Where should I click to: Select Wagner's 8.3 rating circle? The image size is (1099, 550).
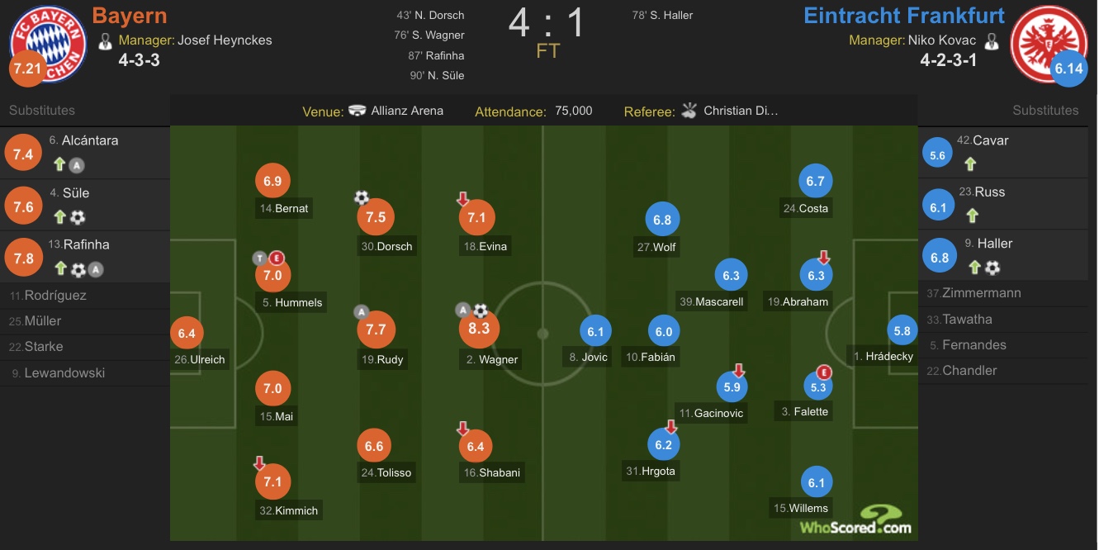tap(479, 328)
